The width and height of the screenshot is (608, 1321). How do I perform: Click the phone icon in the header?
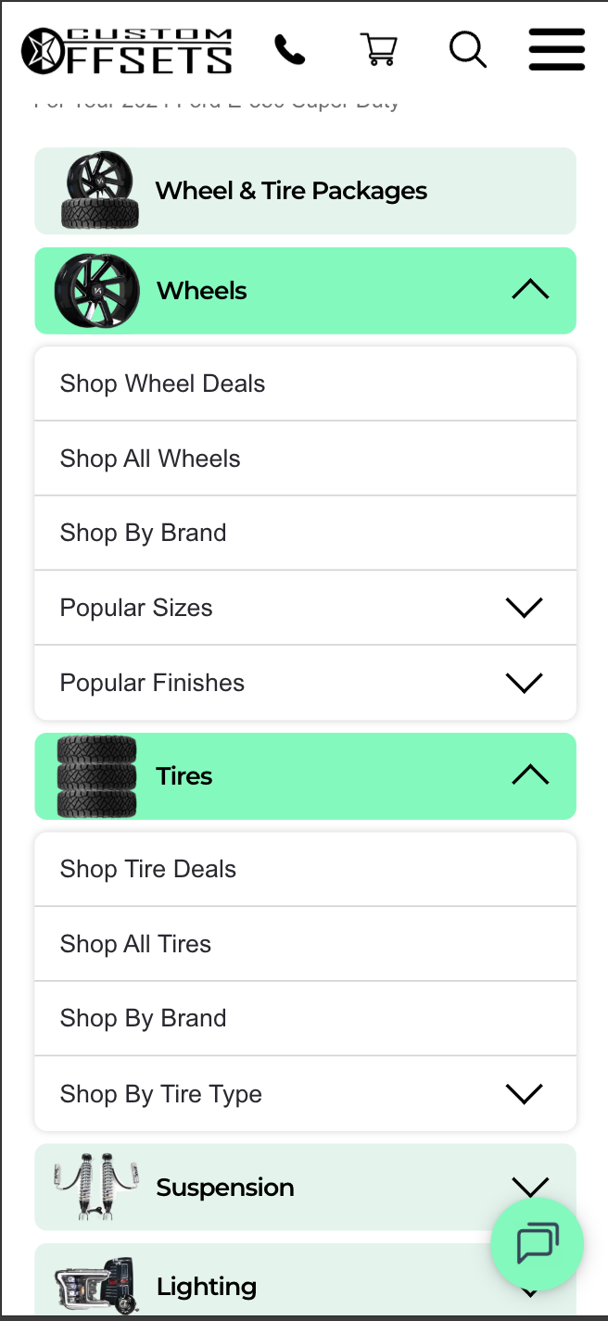(289, 50)
